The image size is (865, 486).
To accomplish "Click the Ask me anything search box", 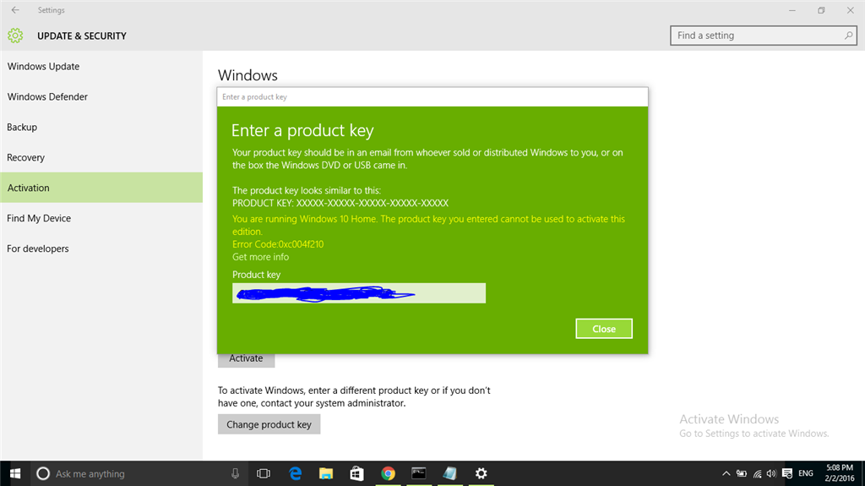I will (138, 473).
